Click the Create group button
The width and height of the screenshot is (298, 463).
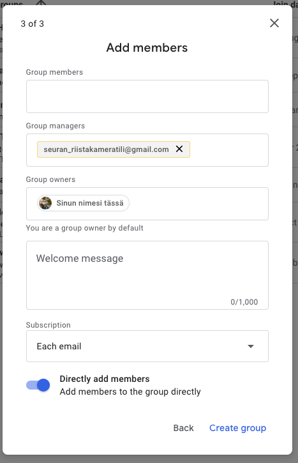click(238, 428)
